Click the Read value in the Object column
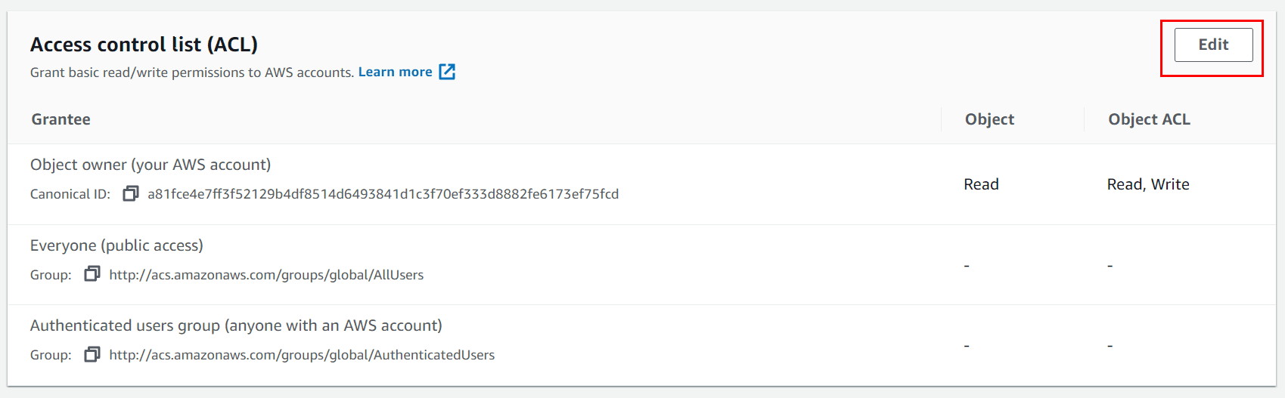Screen dimensions: 1285x398 981,184
